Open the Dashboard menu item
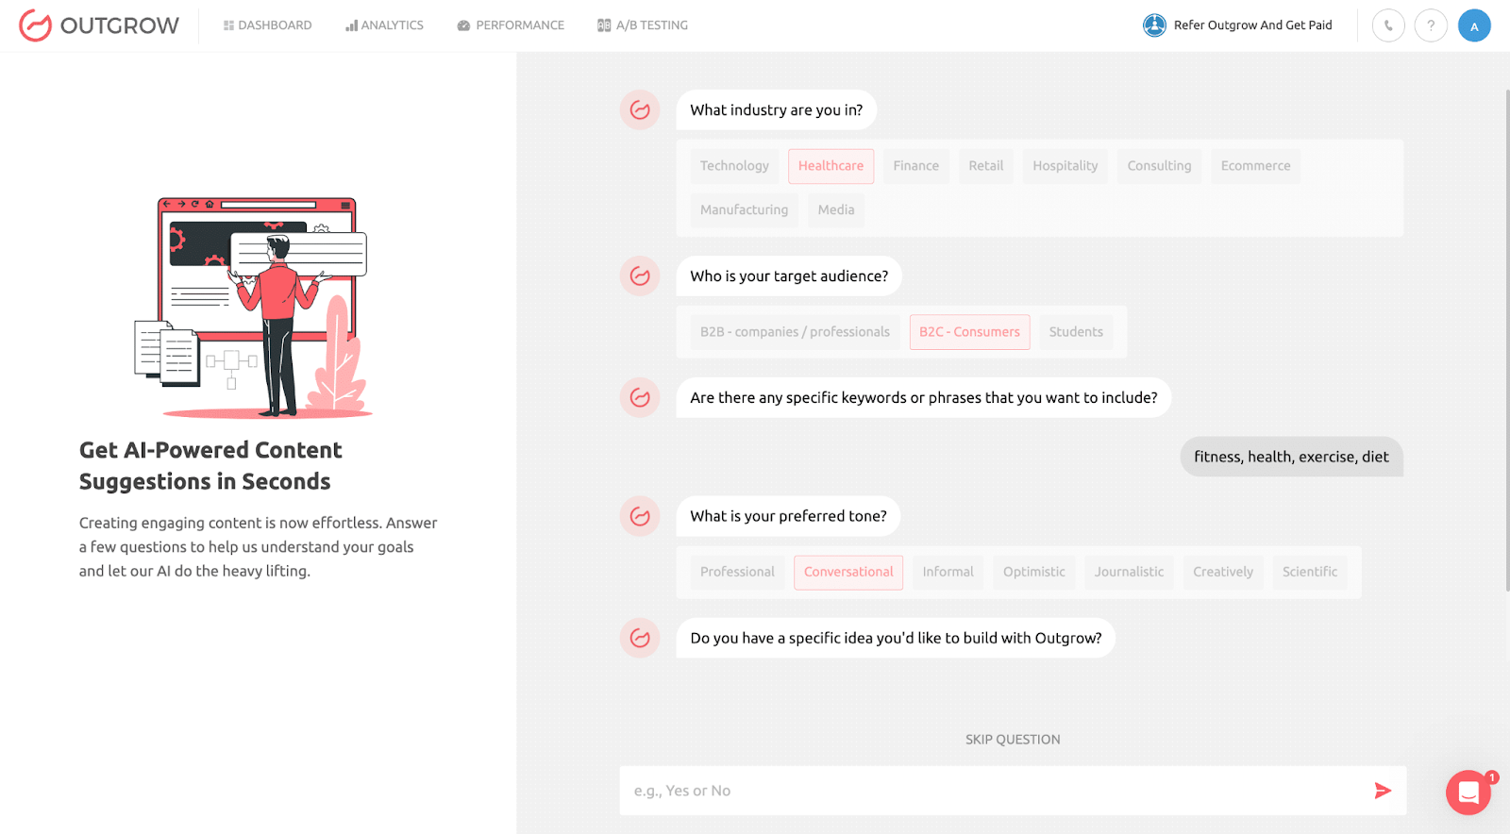 tap(267, 25)
